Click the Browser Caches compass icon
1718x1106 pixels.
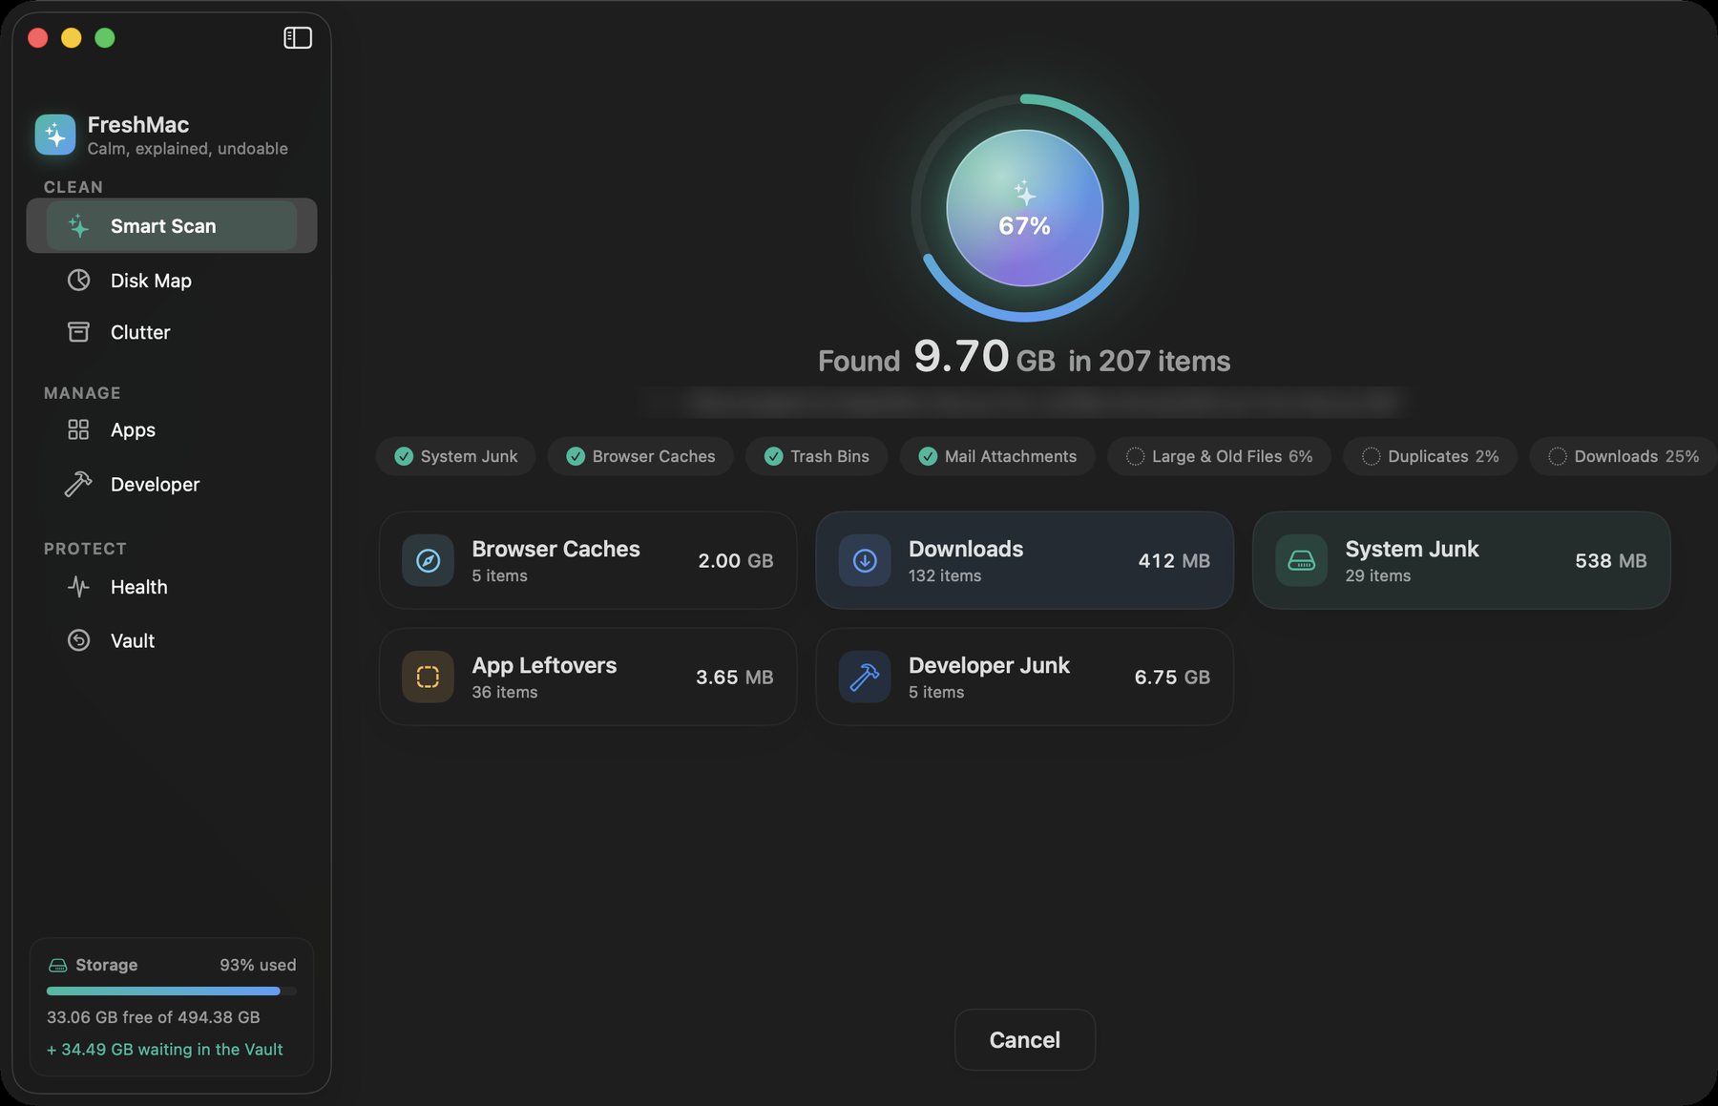pos(428,560)
